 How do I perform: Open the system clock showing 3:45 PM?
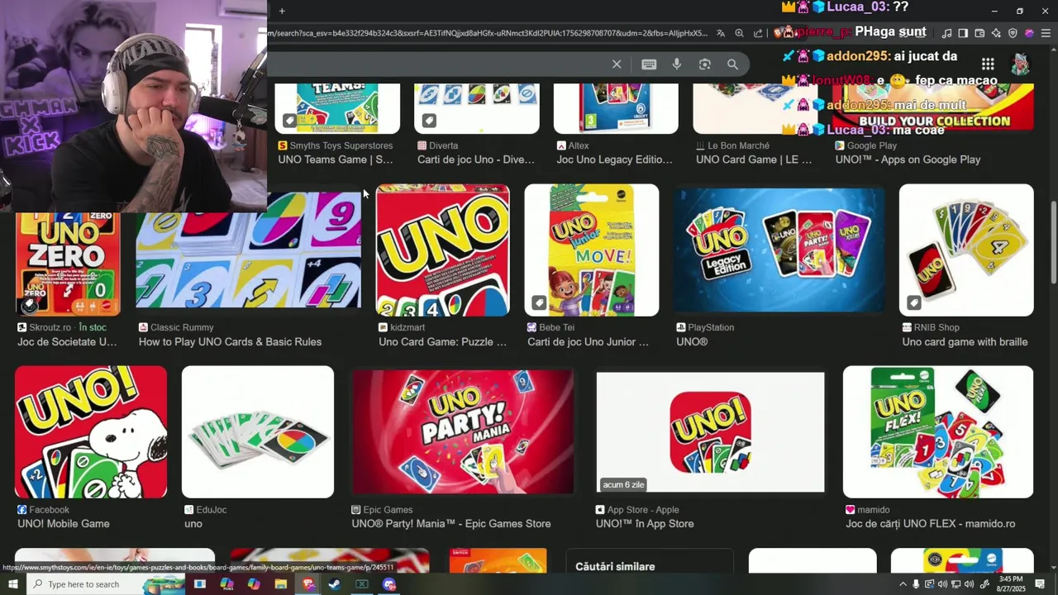point(1011,584)
